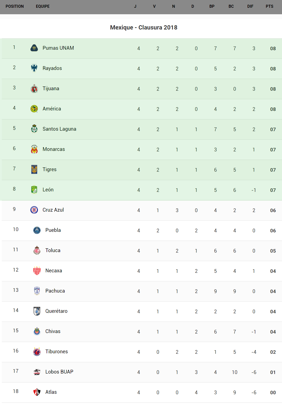Click the Pumas UNAM team crest
This screenshot has height=404, width=282.
(x=34, y=48)
